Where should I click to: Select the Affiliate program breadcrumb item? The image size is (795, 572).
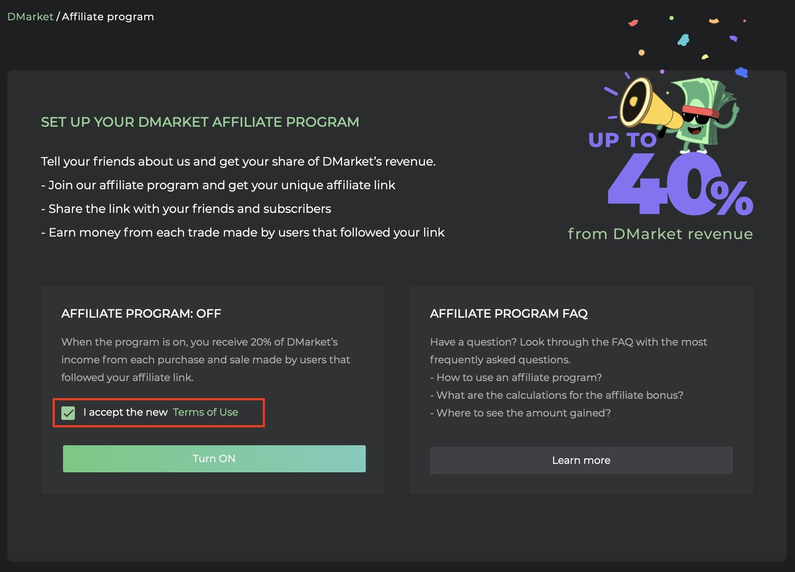pyautogui.click(x=108, y=17)
